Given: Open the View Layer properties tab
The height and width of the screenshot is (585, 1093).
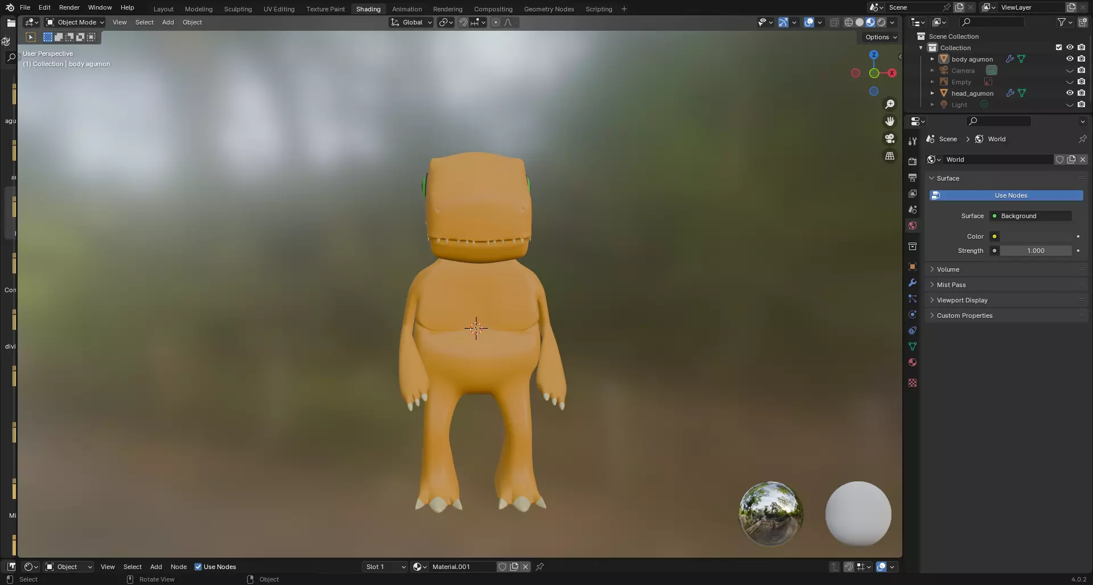Looking at the screenshot, I should (913, 194).
